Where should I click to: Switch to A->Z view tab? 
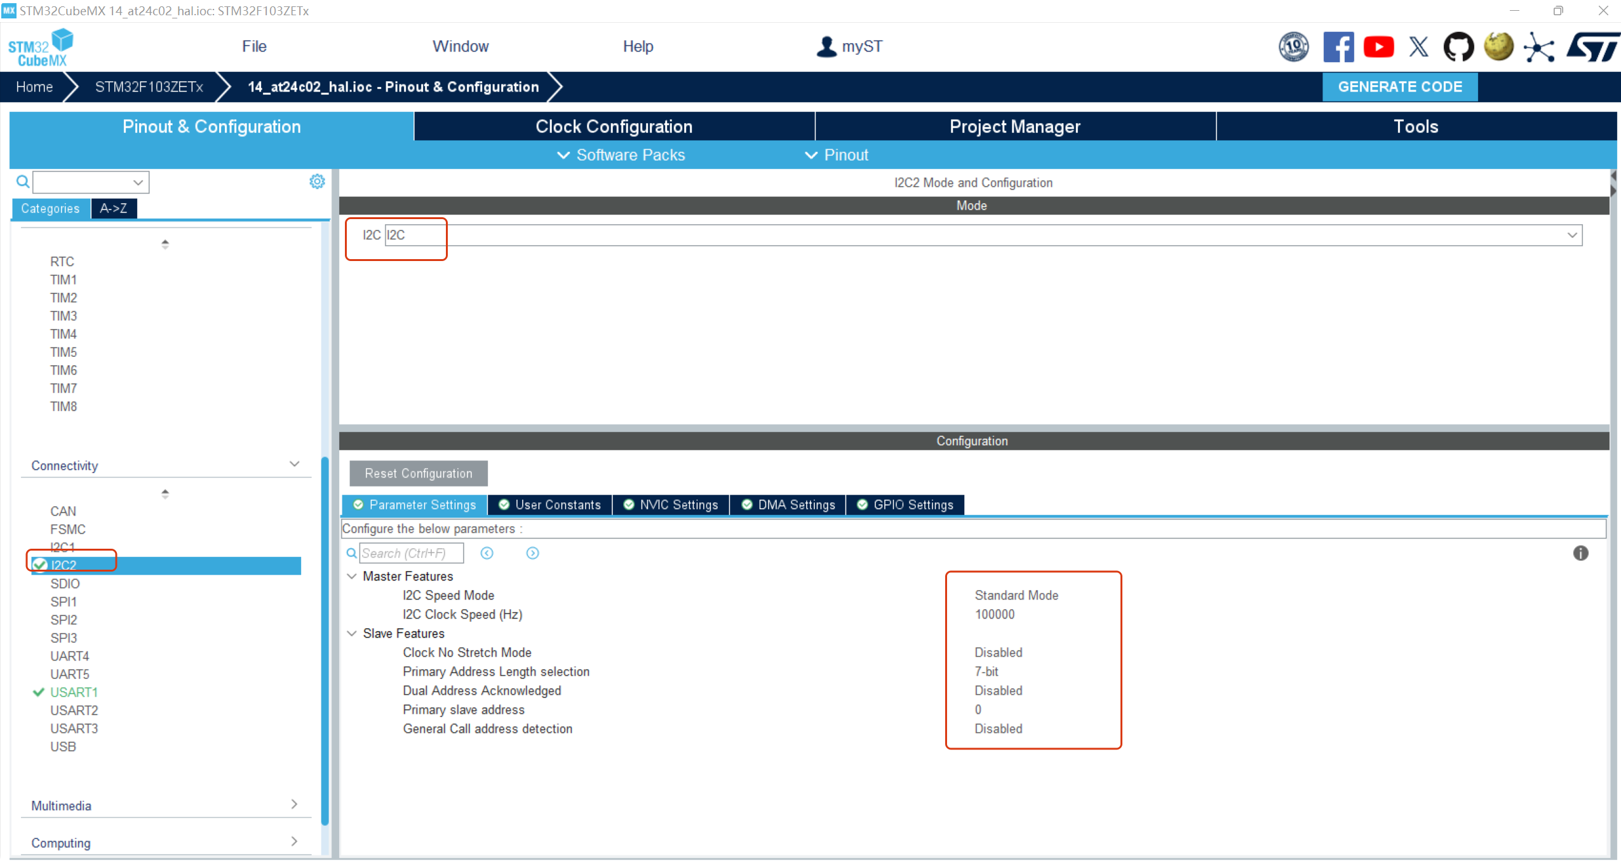coord(114,208)
